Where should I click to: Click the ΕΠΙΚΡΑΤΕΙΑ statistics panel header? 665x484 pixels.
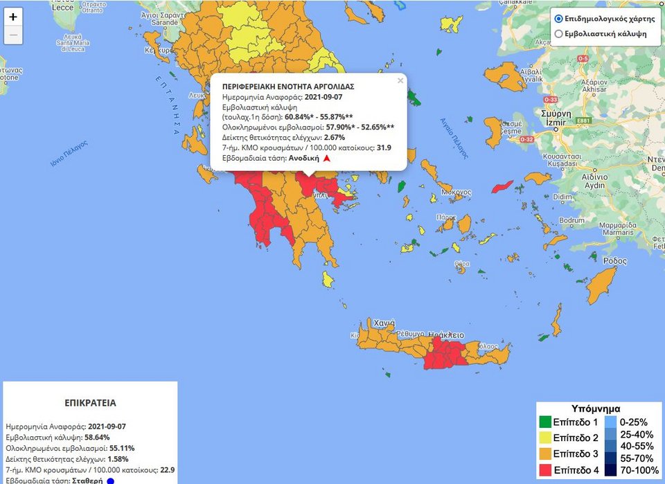89,402
